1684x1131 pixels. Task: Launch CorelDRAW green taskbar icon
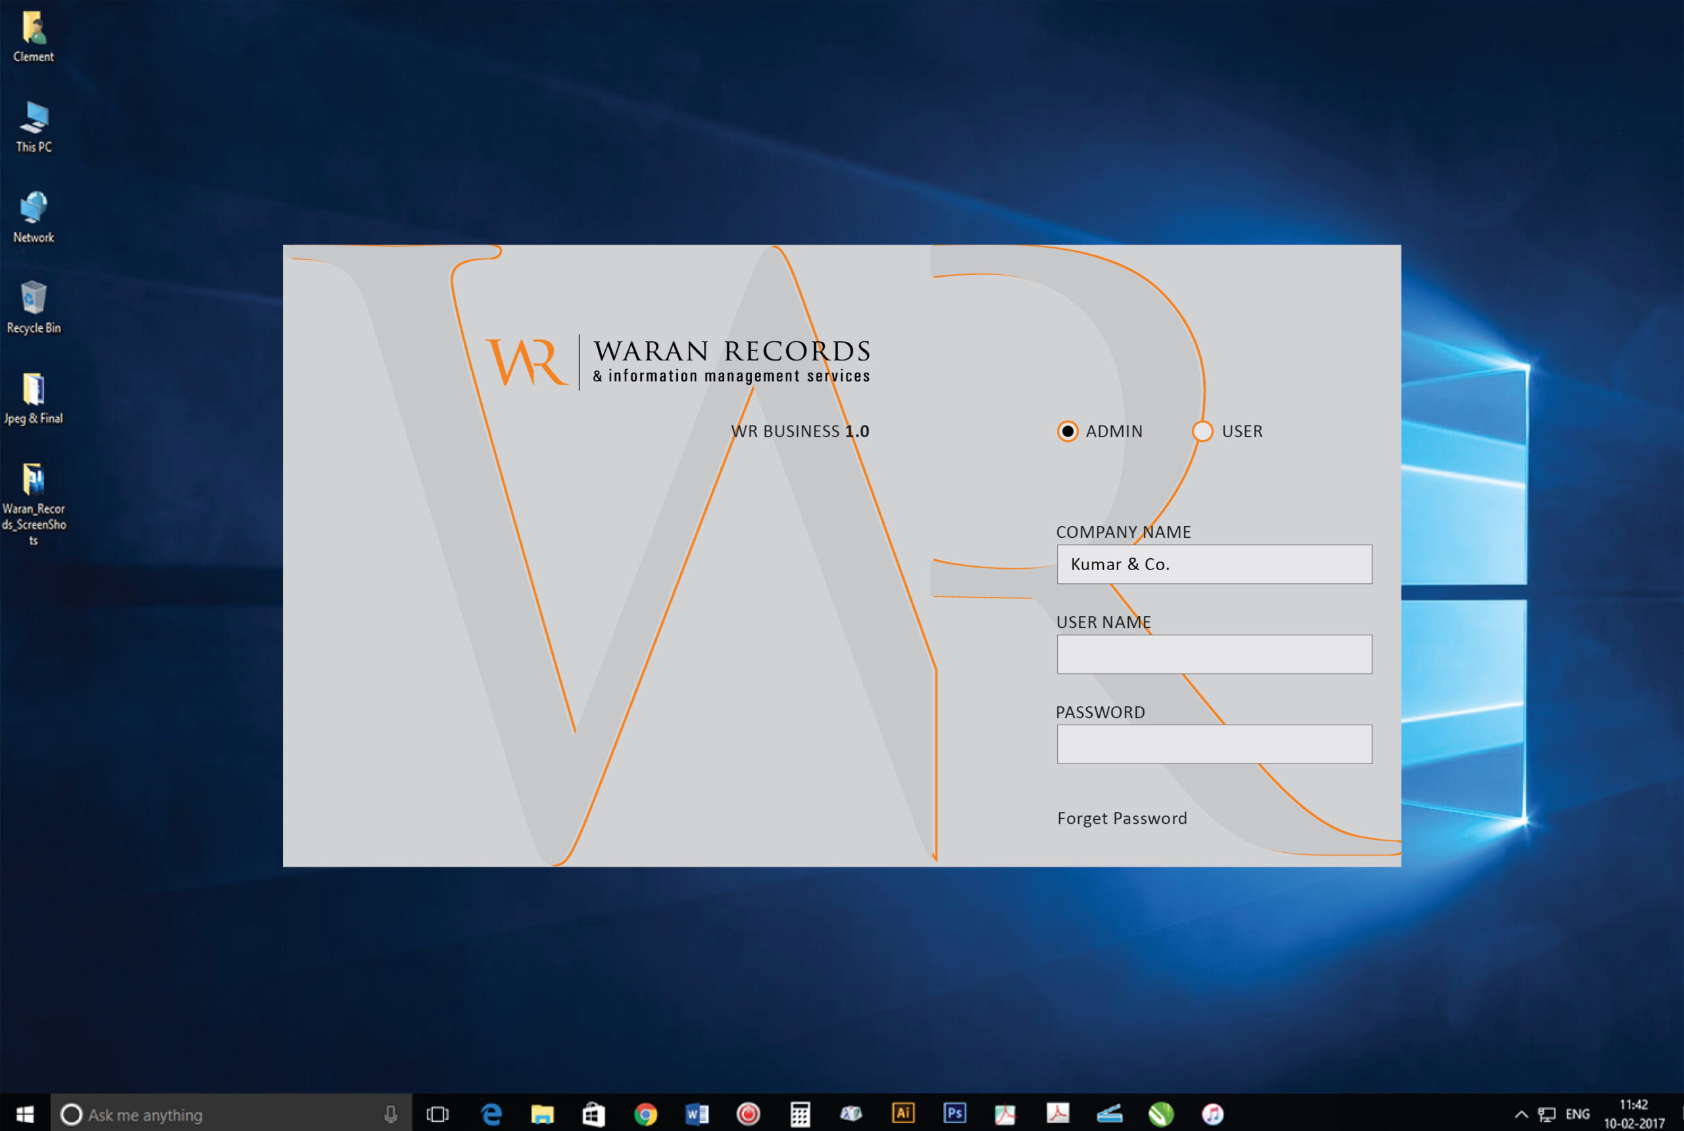coord(1161,1115)
